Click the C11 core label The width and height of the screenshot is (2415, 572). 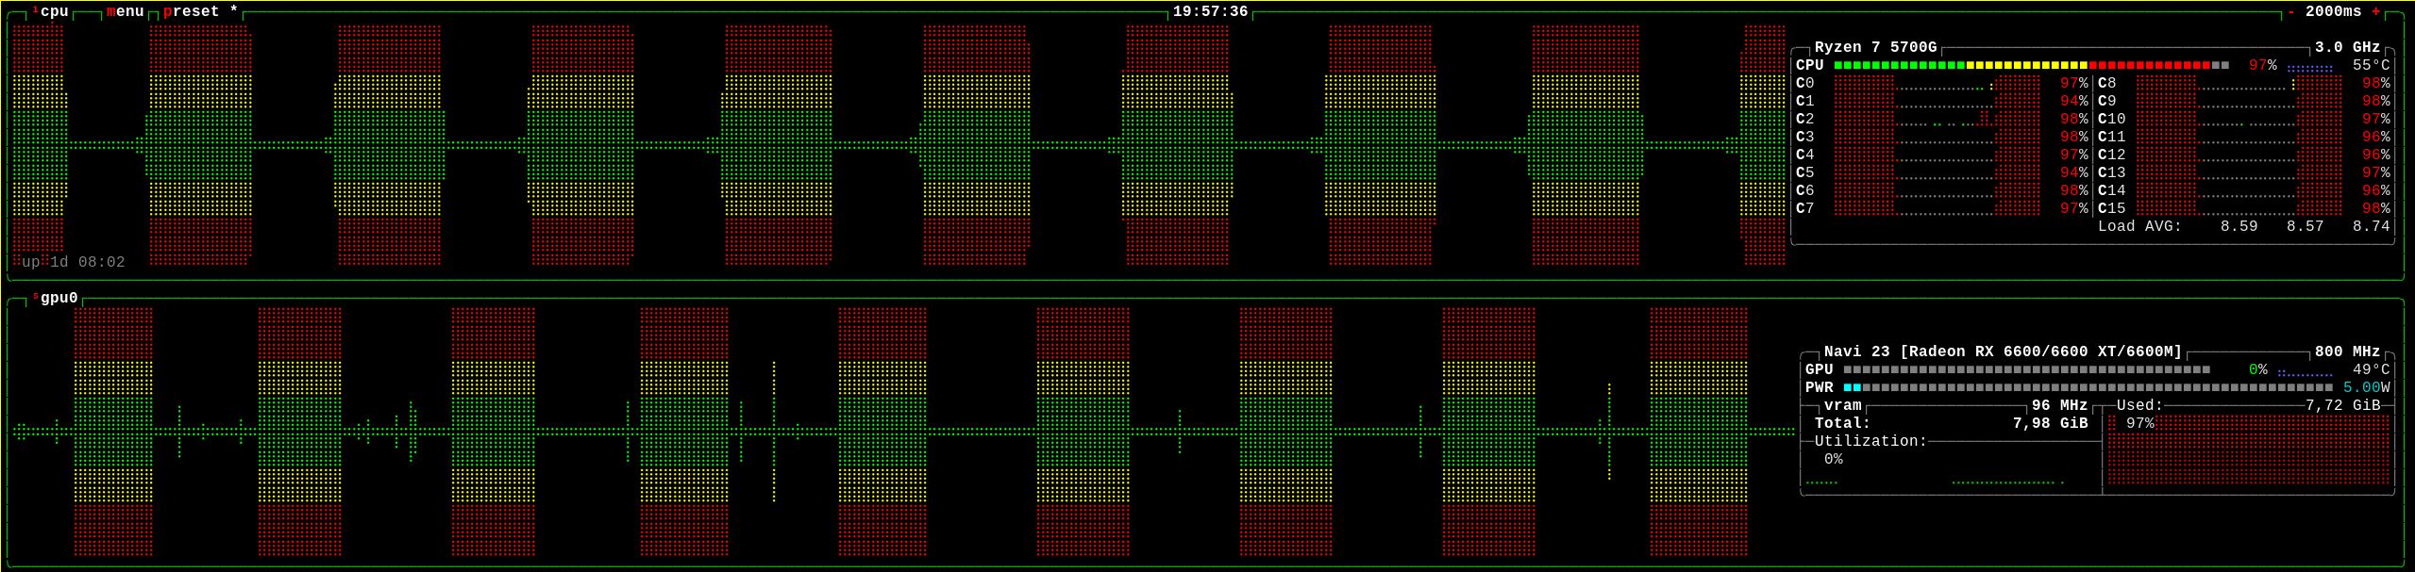tap(2112, 137)
